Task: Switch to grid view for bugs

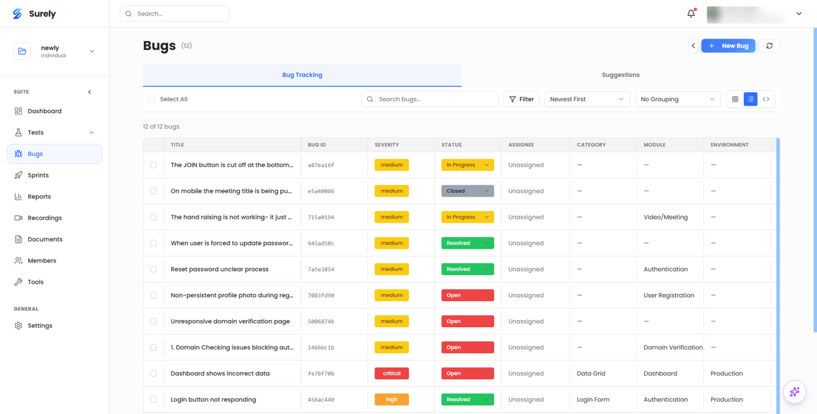Action: [x=735, y=99]
